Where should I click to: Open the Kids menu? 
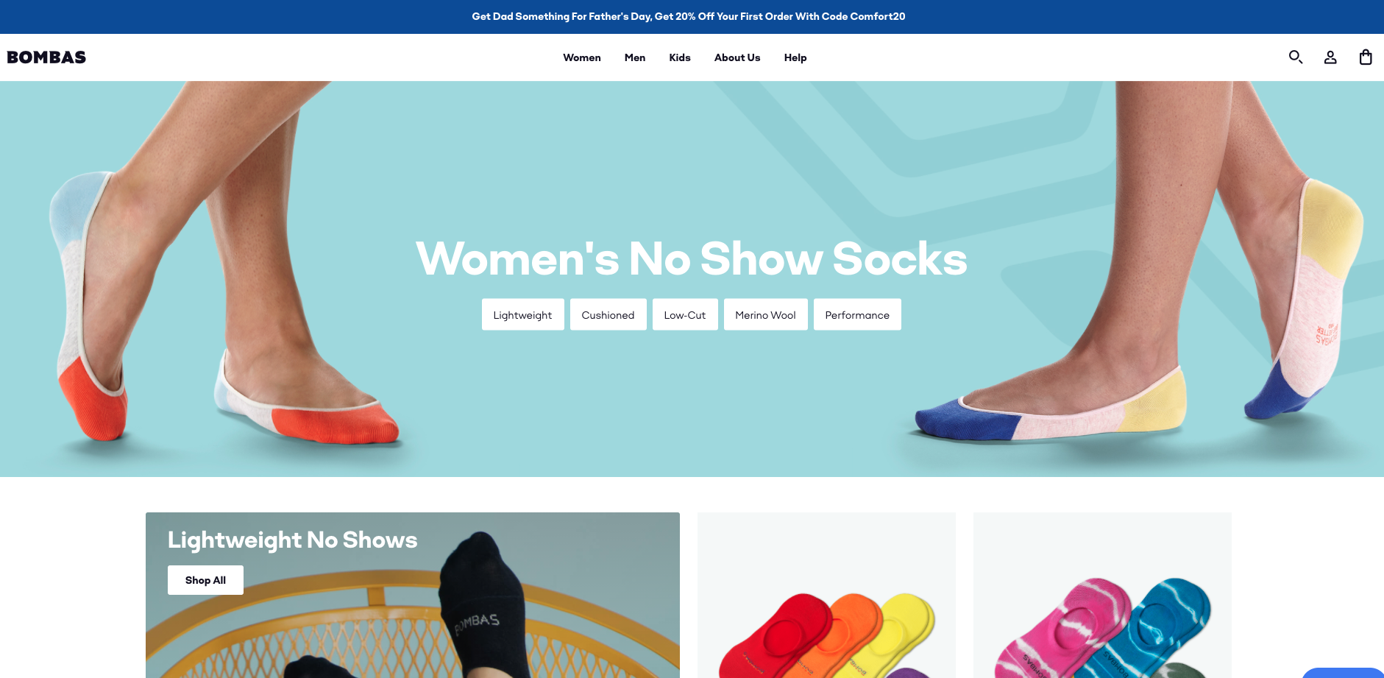click(x=680, y=57)
